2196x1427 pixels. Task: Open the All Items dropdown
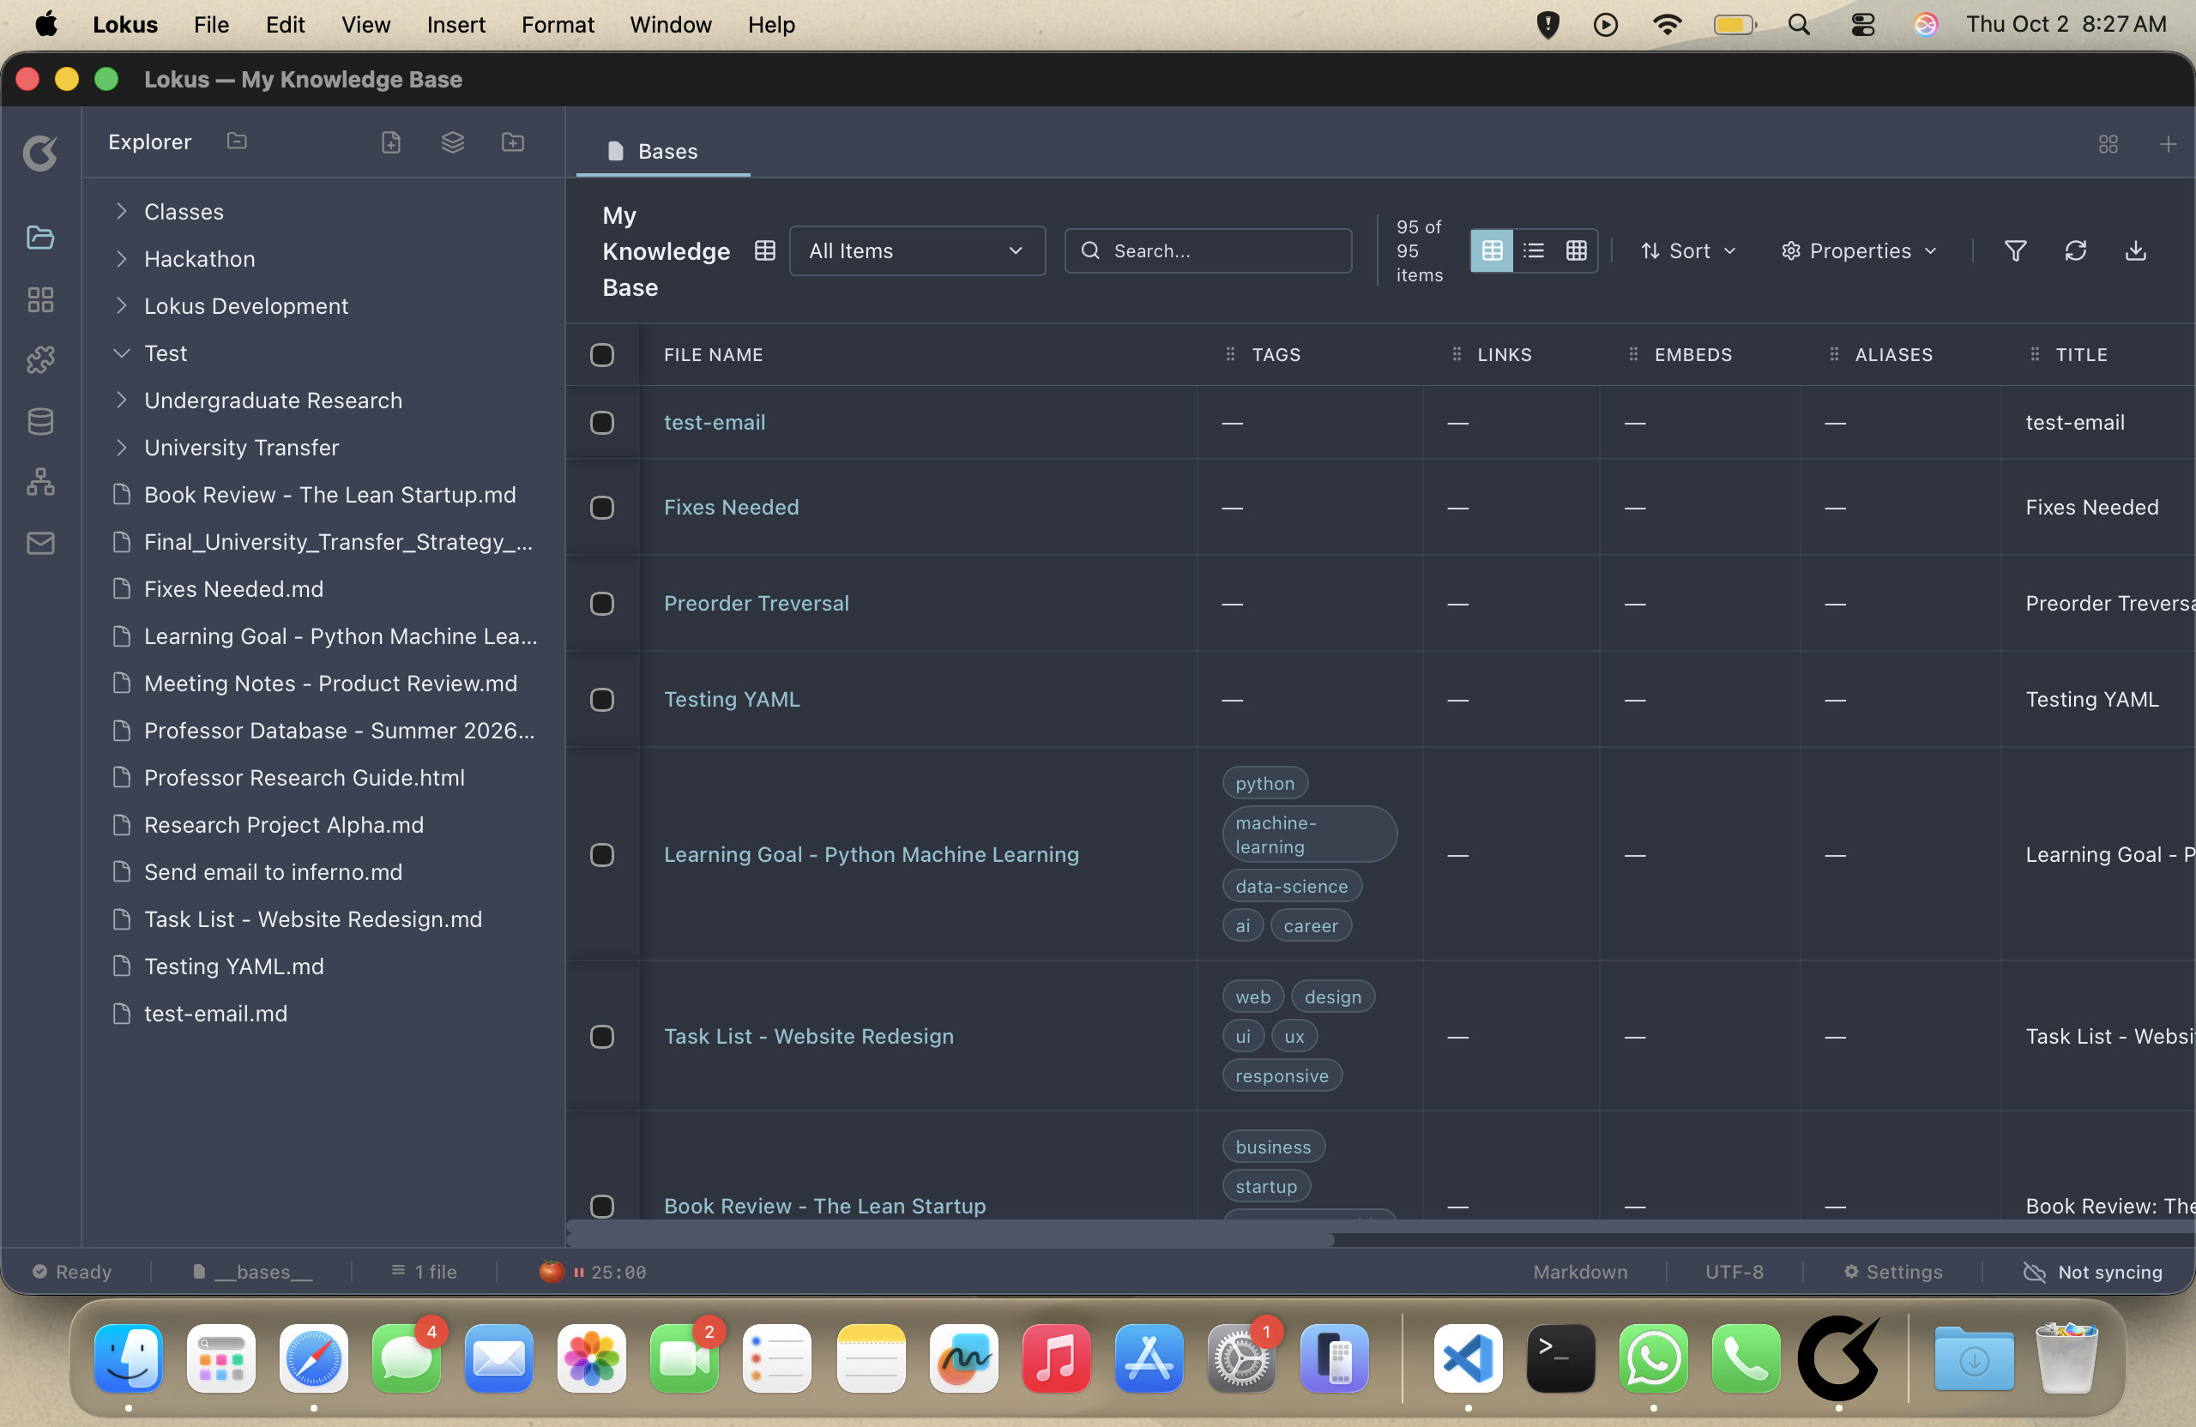916,251
